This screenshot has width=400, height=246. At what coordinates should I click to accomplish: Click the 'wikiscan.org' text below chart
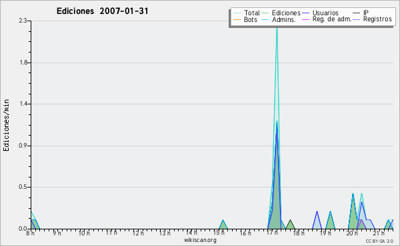(200, 240)
